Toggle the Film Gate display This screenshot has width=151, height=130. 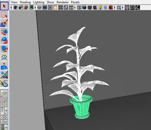click(x=45, y=7)
